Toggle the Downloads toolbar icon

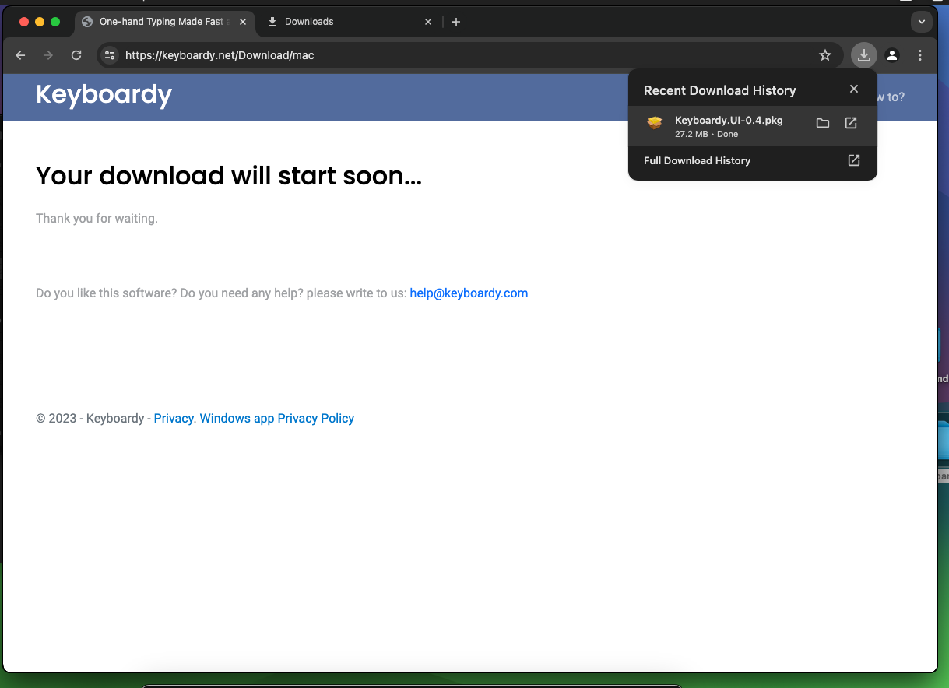tap(864, 55)
